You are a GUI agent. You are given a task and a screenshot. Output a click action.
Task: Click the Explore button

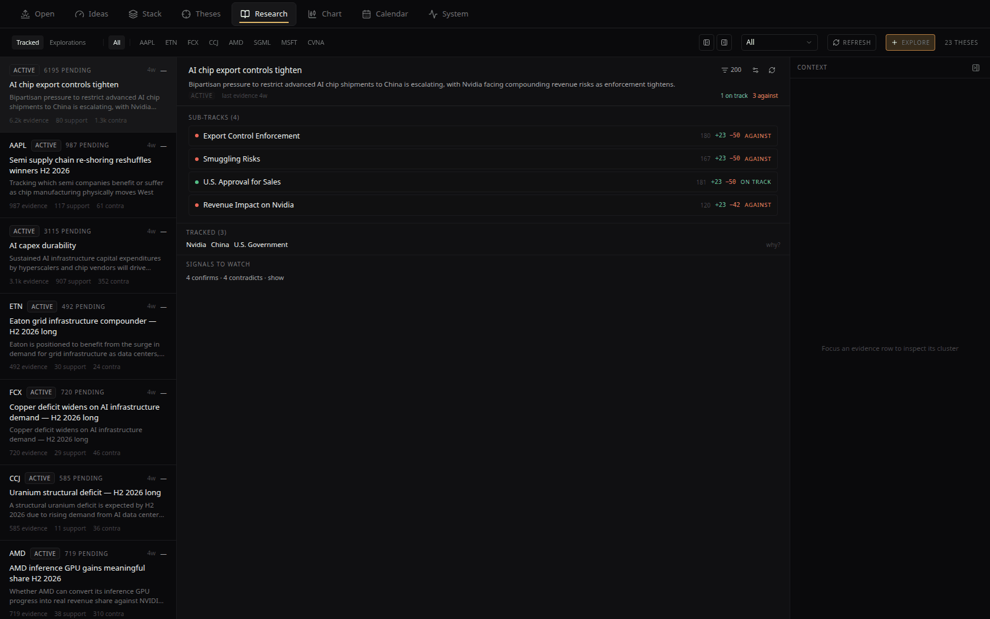tap(910, 42)
